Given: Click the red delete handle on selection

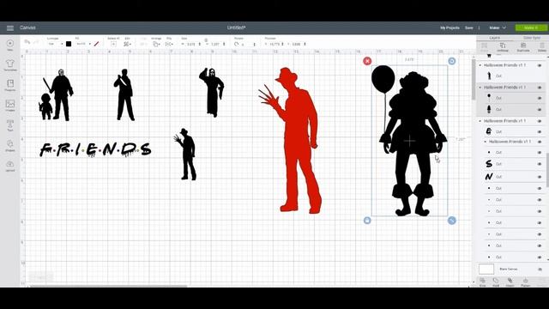Looking at the screenshot, I should tap(367, 61).
